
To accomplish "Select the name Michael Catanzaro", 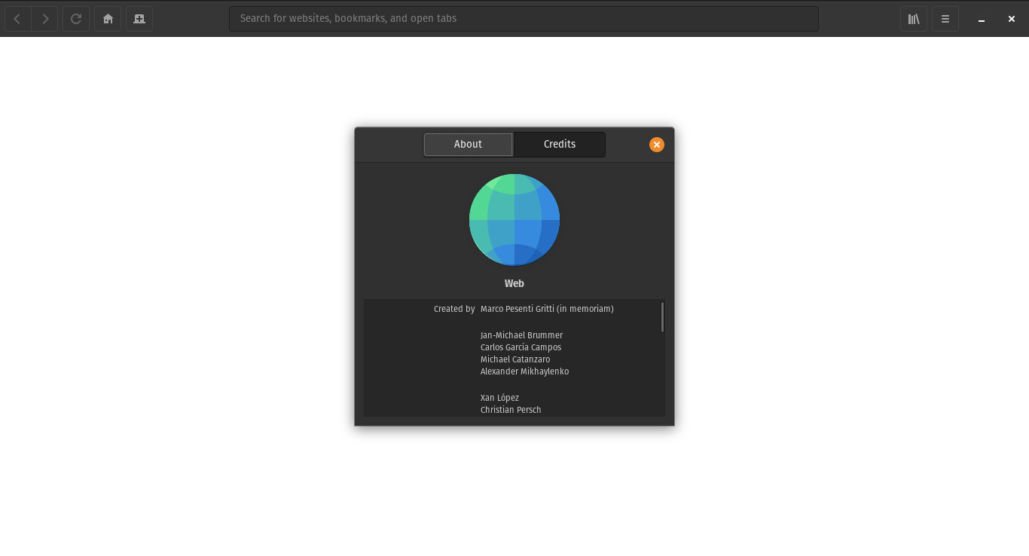I will click(515, 359).
